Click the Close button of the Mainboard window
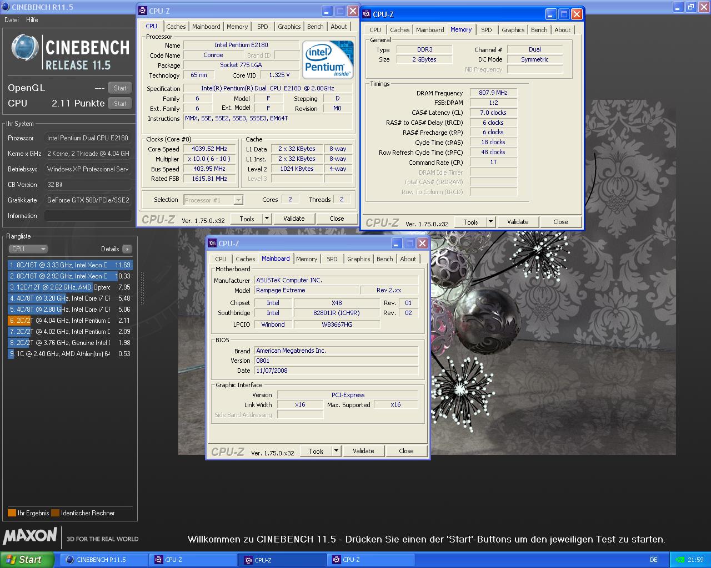This screenshot has height=568, width=711. 406,451
